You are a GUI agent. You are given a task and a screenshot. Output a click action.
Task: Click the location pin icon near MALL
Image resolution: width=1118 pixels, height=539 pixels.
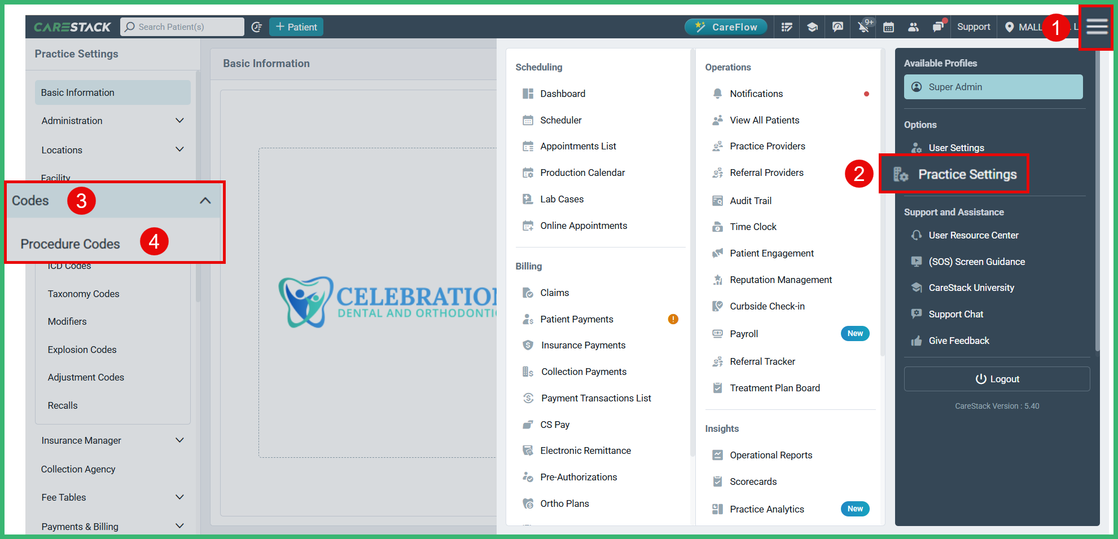coord(1010,26)
